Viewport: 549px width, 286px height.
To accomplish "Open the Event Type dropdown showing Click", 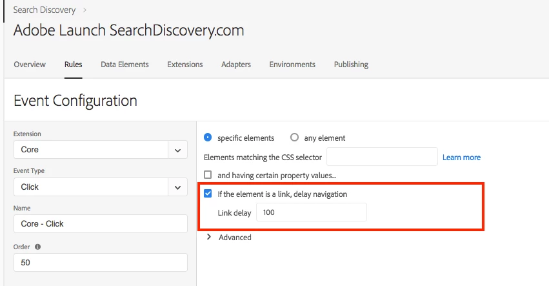I will 101,187.
